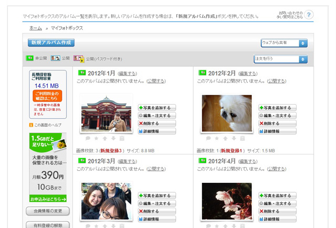The height and width of the screenshot is (228, 336).
Task: Click the green private icon beside 2012年4月
Action: click(202, 161)
